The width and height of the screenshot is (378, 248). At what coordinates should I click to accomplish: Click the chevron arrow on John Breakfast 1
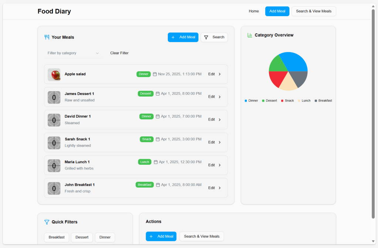click(x=219, y=188)
